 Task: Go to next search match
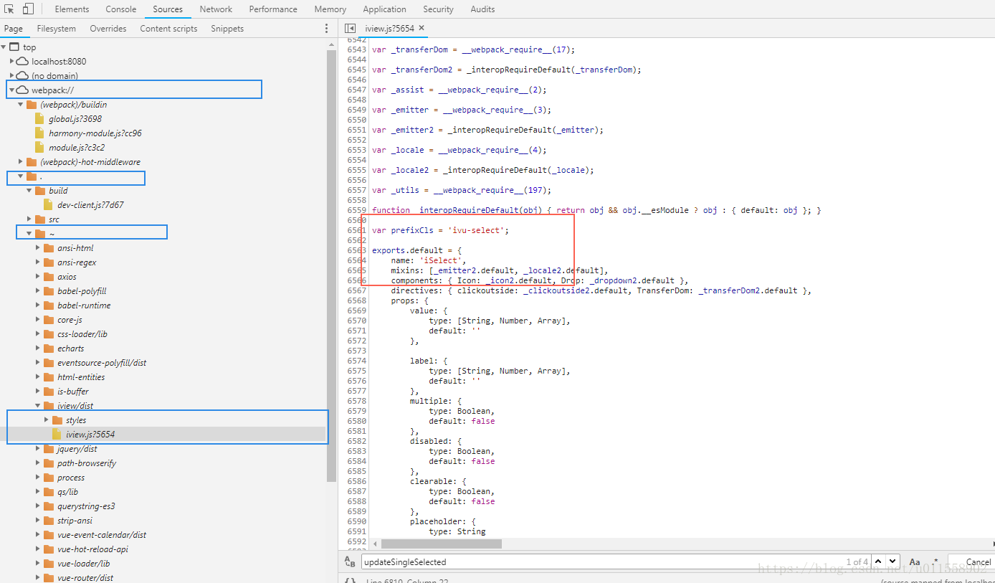point(892,561)
